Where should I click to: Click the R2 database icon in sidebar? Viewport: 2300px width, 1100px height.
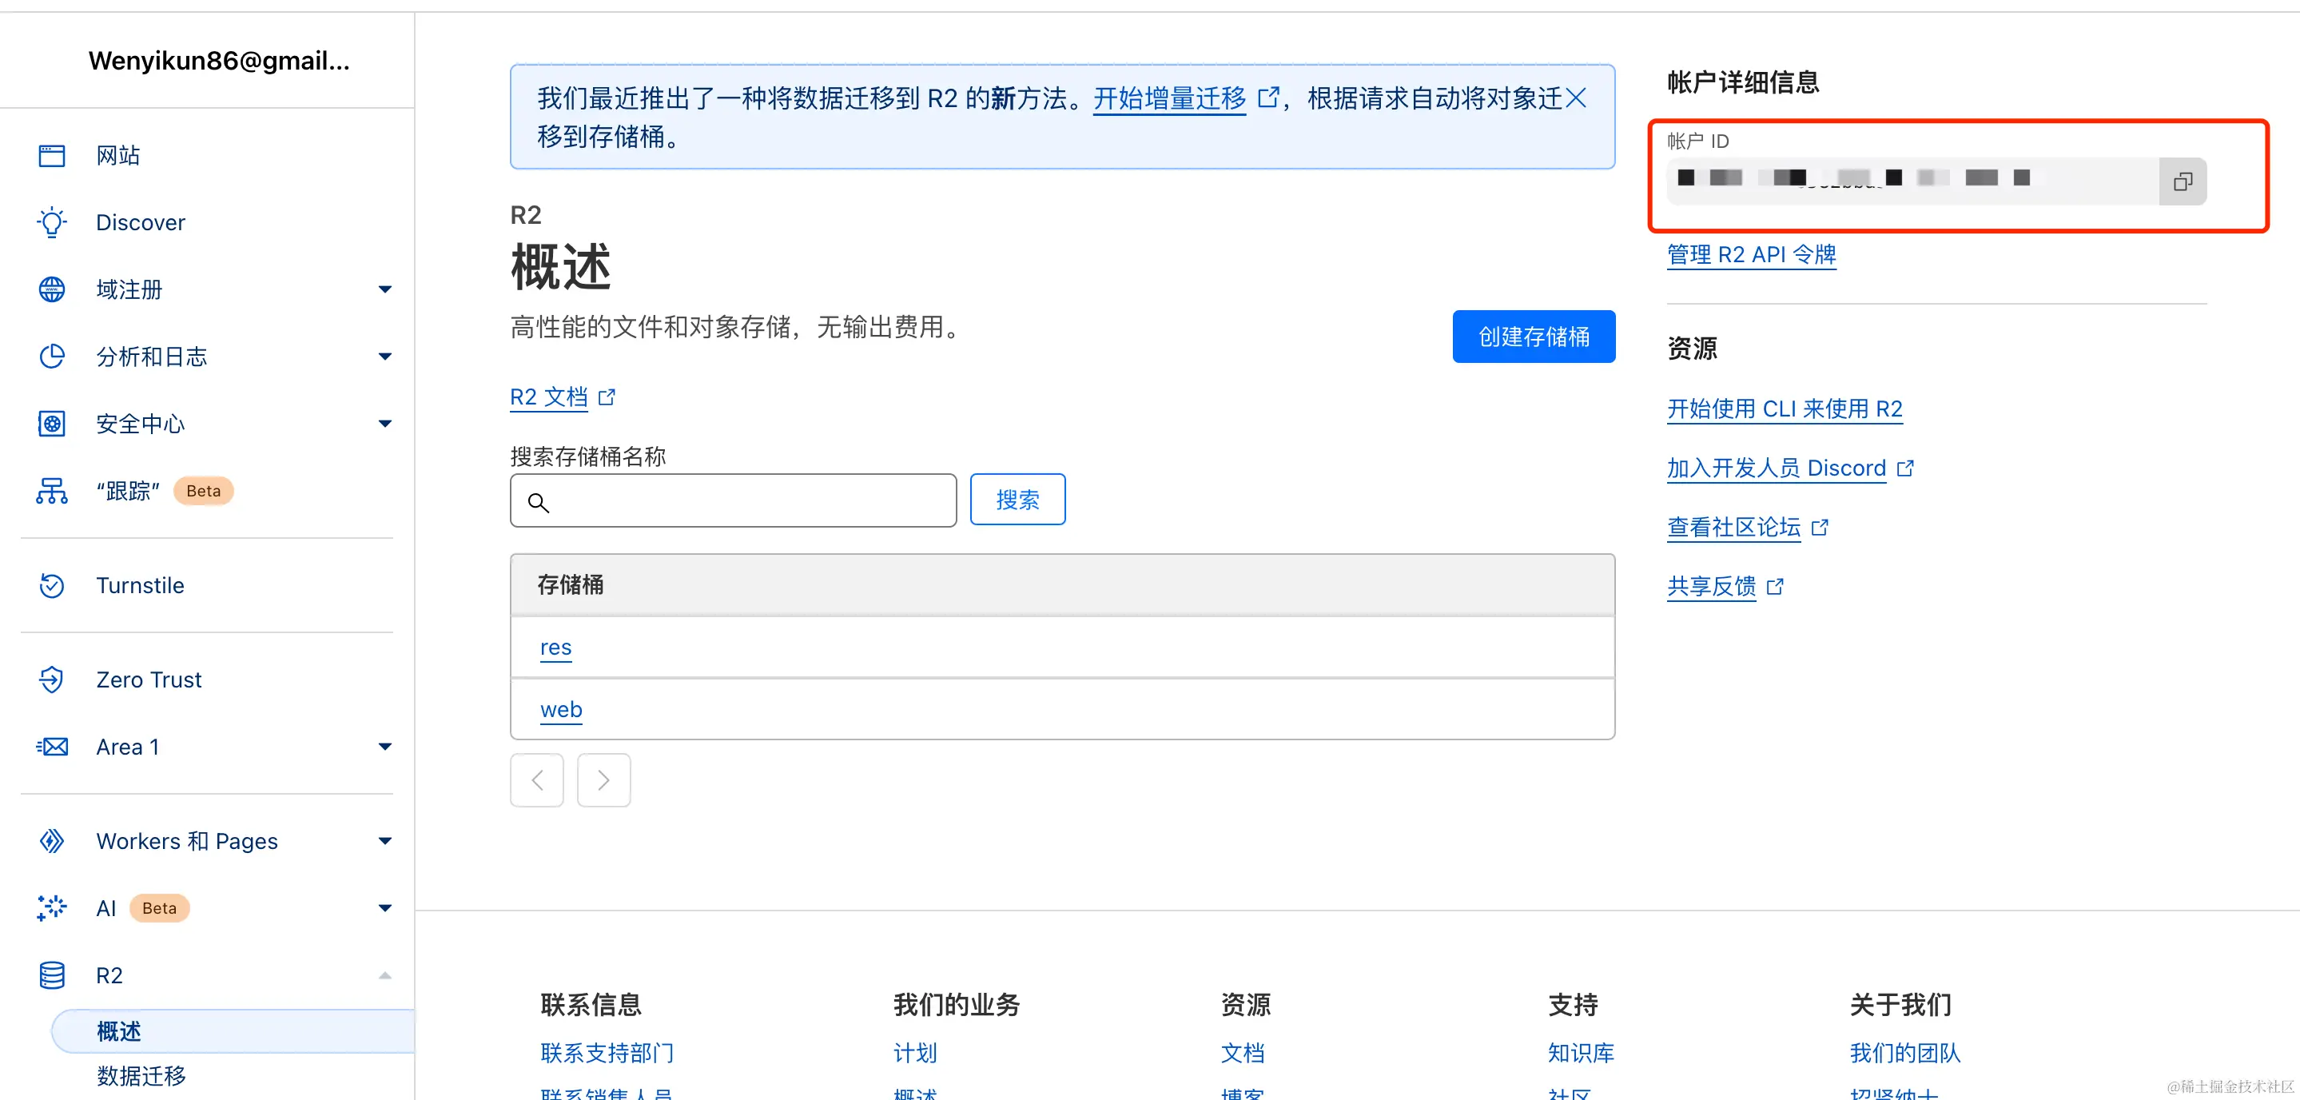point(52,975)
